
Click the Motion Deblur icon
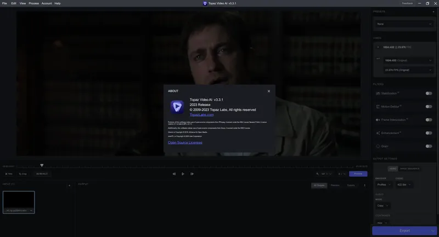[x=378, y=107]
